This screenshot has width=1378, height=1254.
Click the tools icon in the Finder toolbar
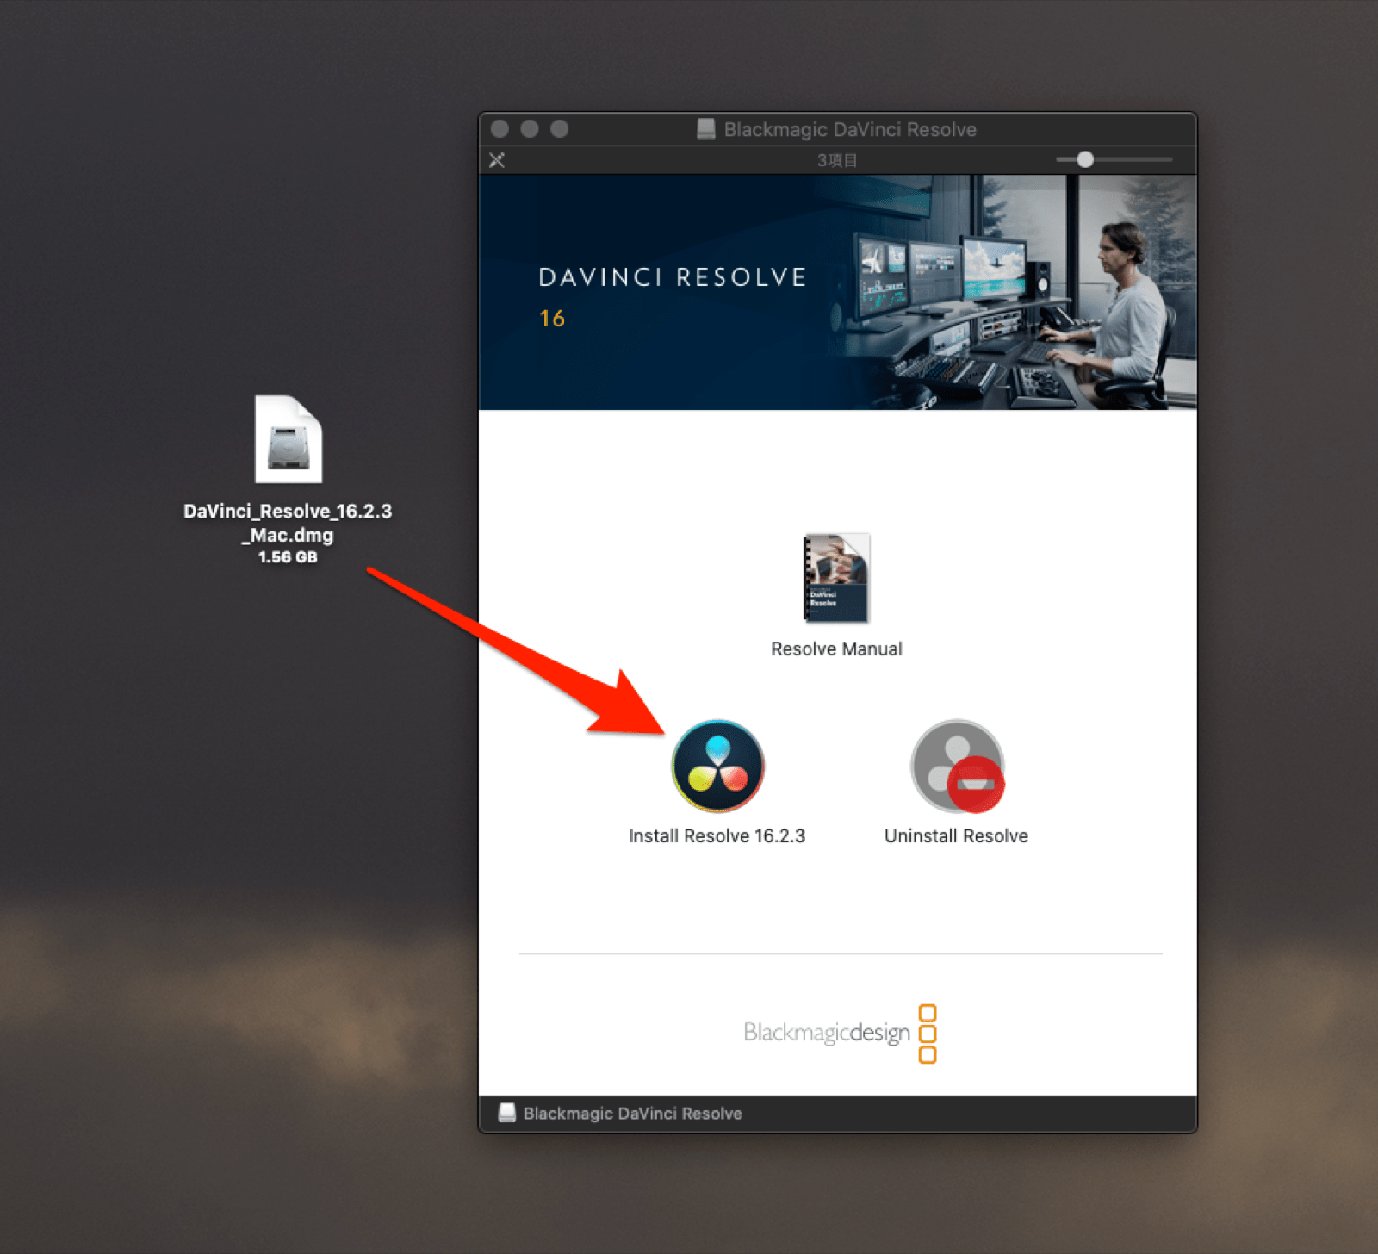pos(497,160)
